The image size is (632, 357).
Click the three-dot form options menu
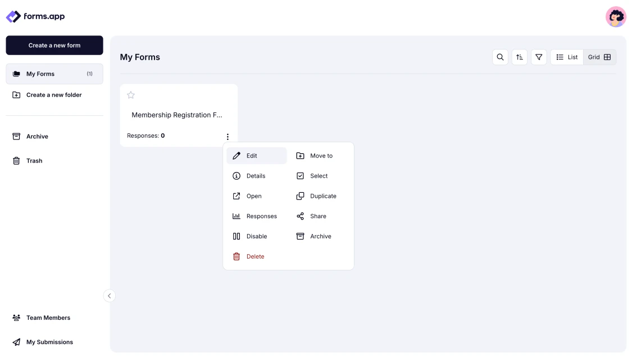tap(228, 137)
